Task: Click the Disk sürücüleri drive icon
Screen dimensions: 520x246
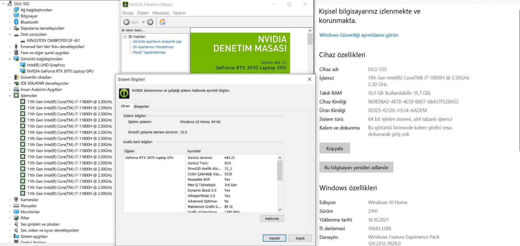Action: (x=16, y=34)
